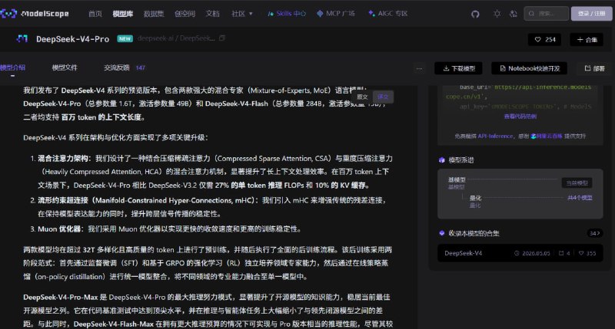Click the ModelScope logo
This screenshot has width=615, height=329.
click(35, 14)
